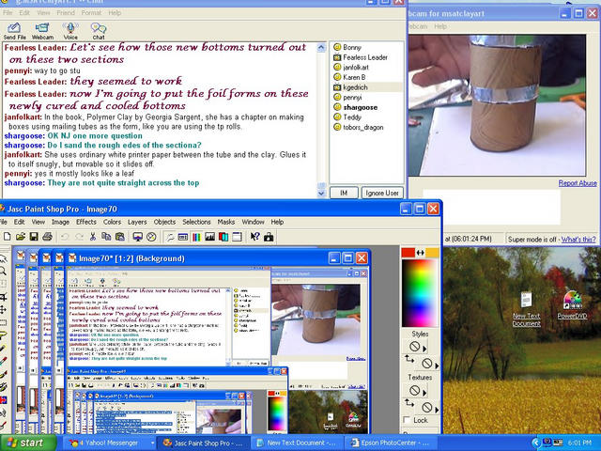Click chat scrollbar up arrow

coord(321,48)
